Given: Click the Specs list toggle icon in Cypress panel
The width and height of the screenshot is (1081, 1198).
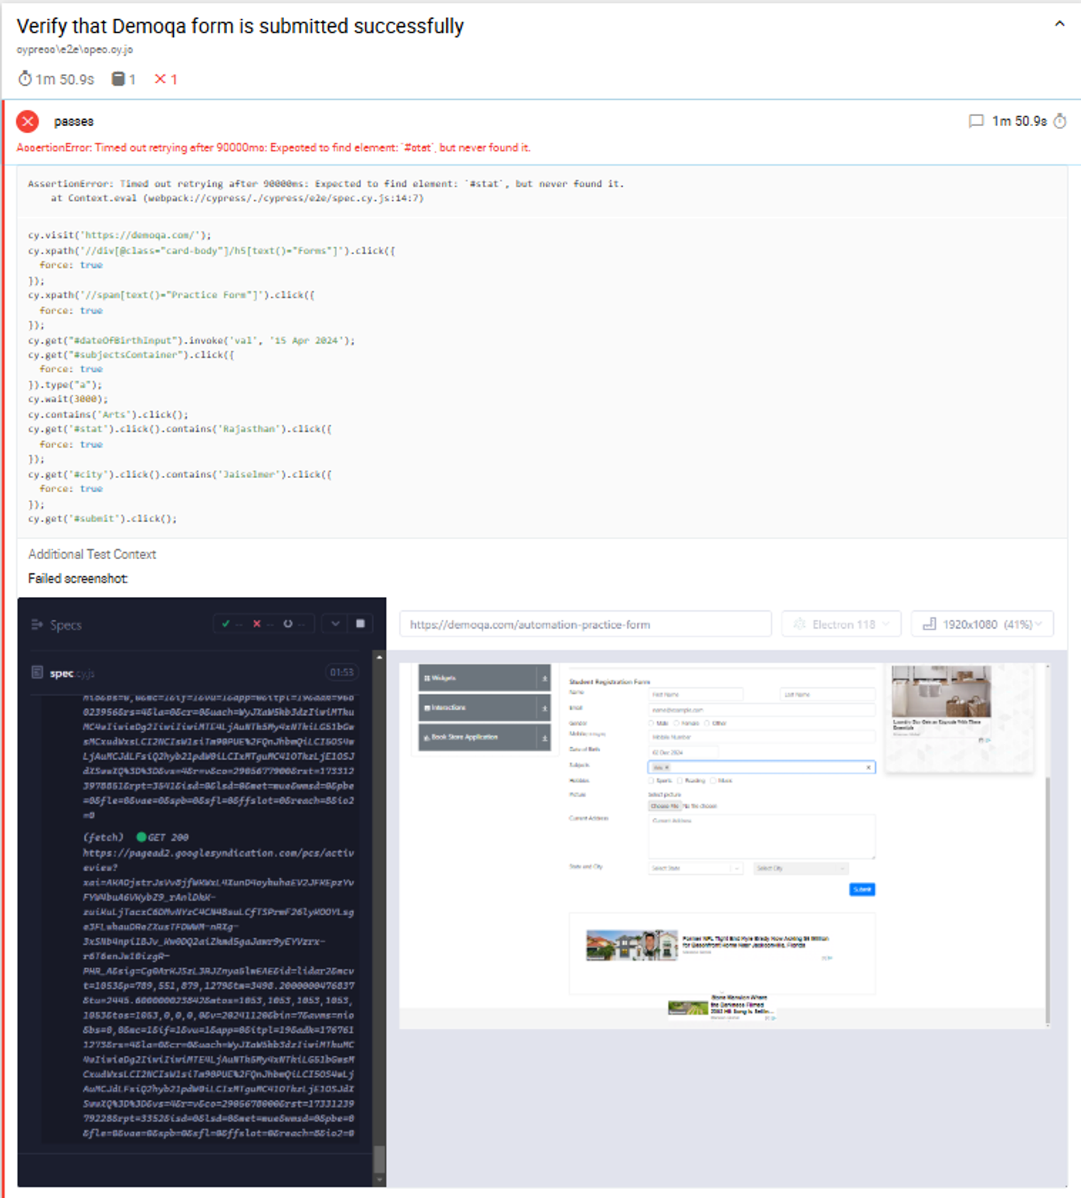Looking at the screenshot, I should coord(36,624).
